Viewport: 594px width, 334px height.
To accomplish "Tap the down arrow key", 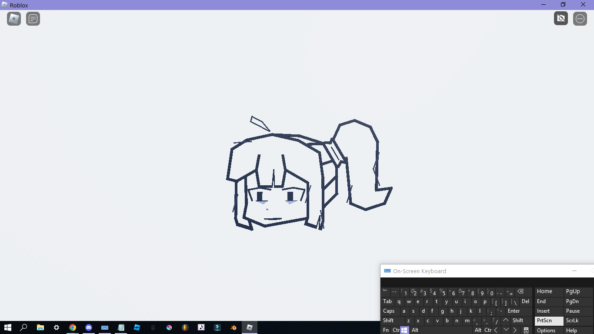I will tap(505, 330).
